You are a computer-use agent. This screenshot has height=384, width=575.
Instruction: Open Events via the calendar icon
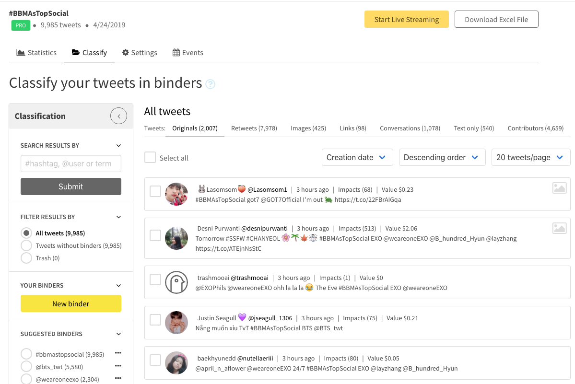[x=176, y=52]
